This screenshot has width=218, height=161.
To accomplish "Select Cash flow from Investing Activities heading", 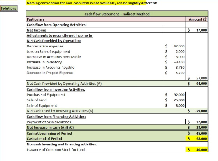I will [56, 89].
